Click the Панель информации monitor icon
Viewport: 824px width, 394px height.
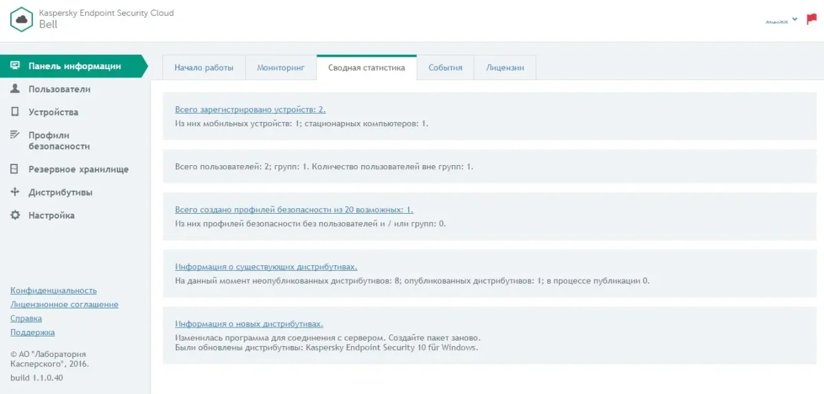tap(15, 66)
